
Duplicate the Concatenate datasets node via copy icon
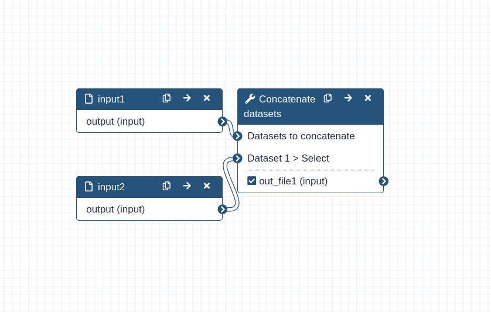click(x=328, y=98)
